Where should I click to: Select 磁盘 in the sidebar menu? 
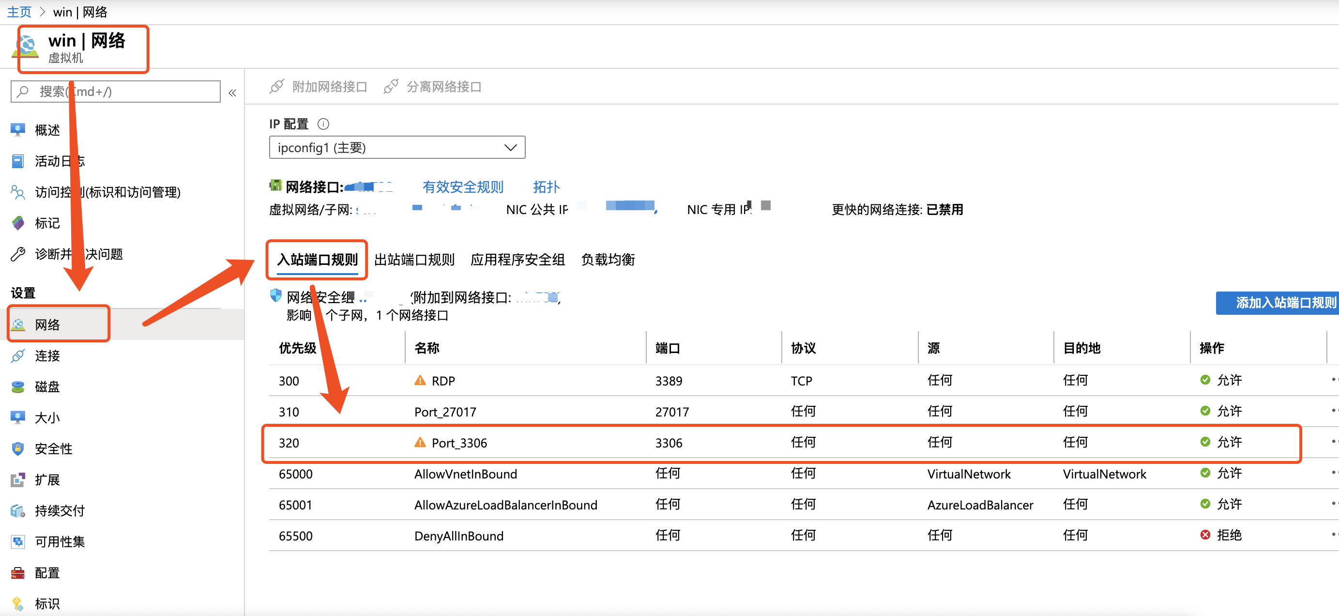click(x=47, y=386)
